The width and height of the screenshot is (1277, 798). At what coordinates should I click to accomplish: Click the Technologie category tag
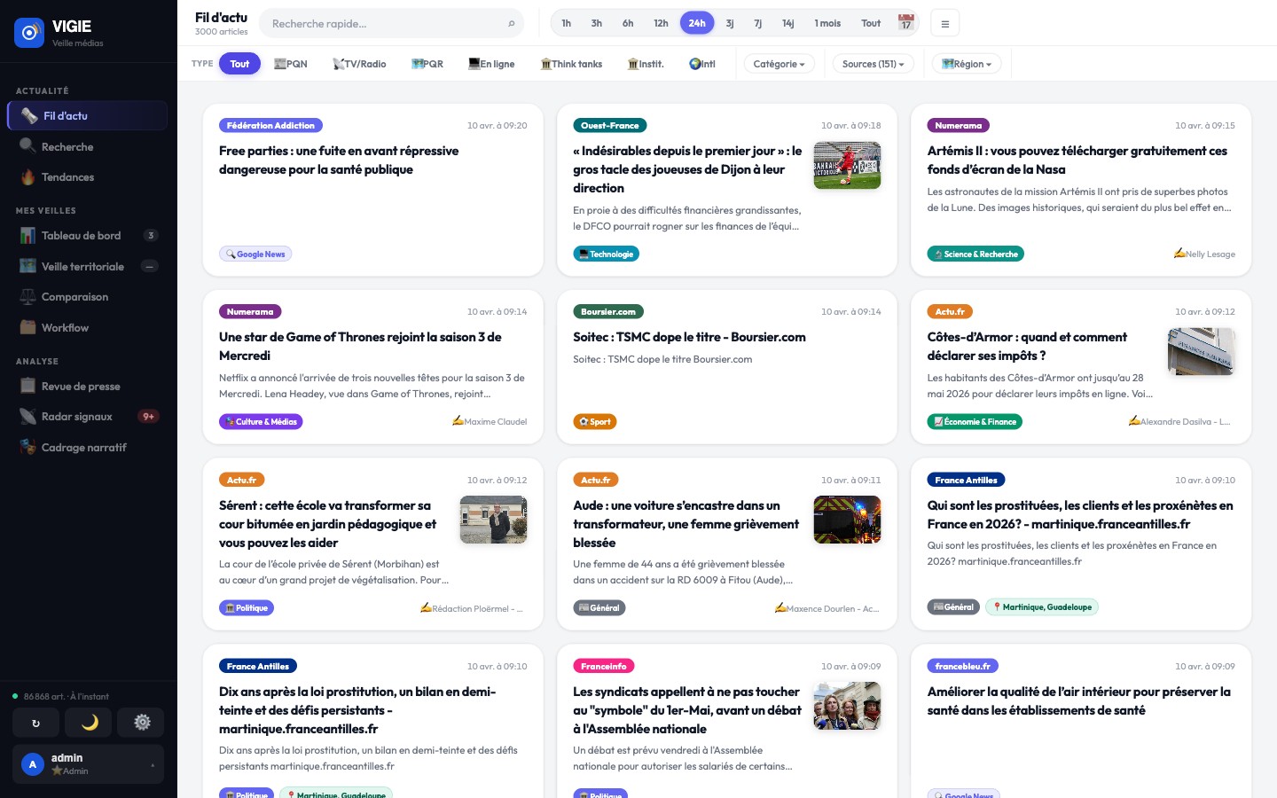click(x=607, y=254)
